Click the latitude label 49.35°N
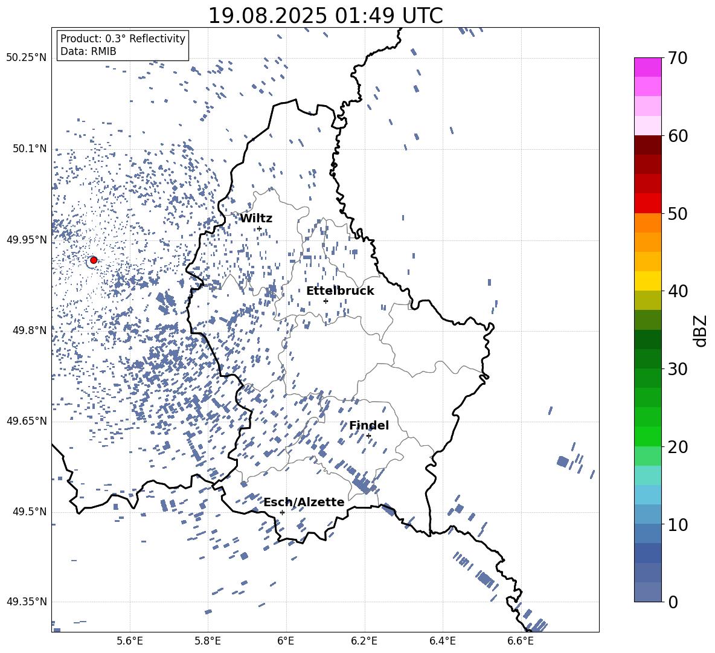This screenshot has width=715, height=653. 27,602
